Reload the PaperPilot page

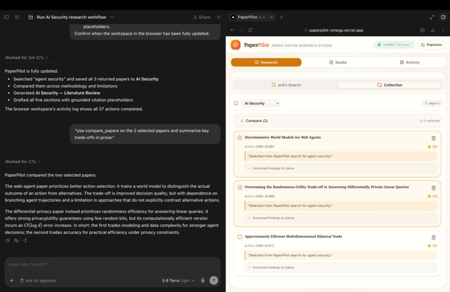point(250,30)
